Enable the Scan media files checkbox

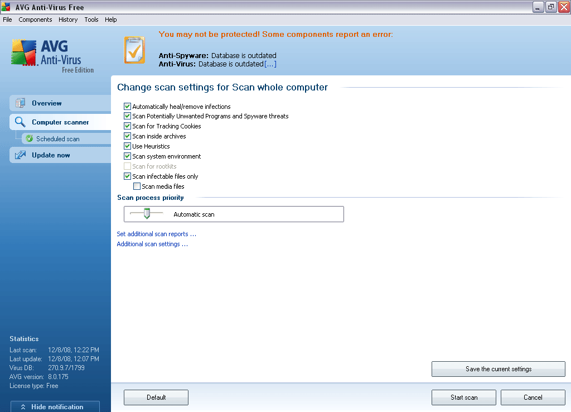point(137,186)
